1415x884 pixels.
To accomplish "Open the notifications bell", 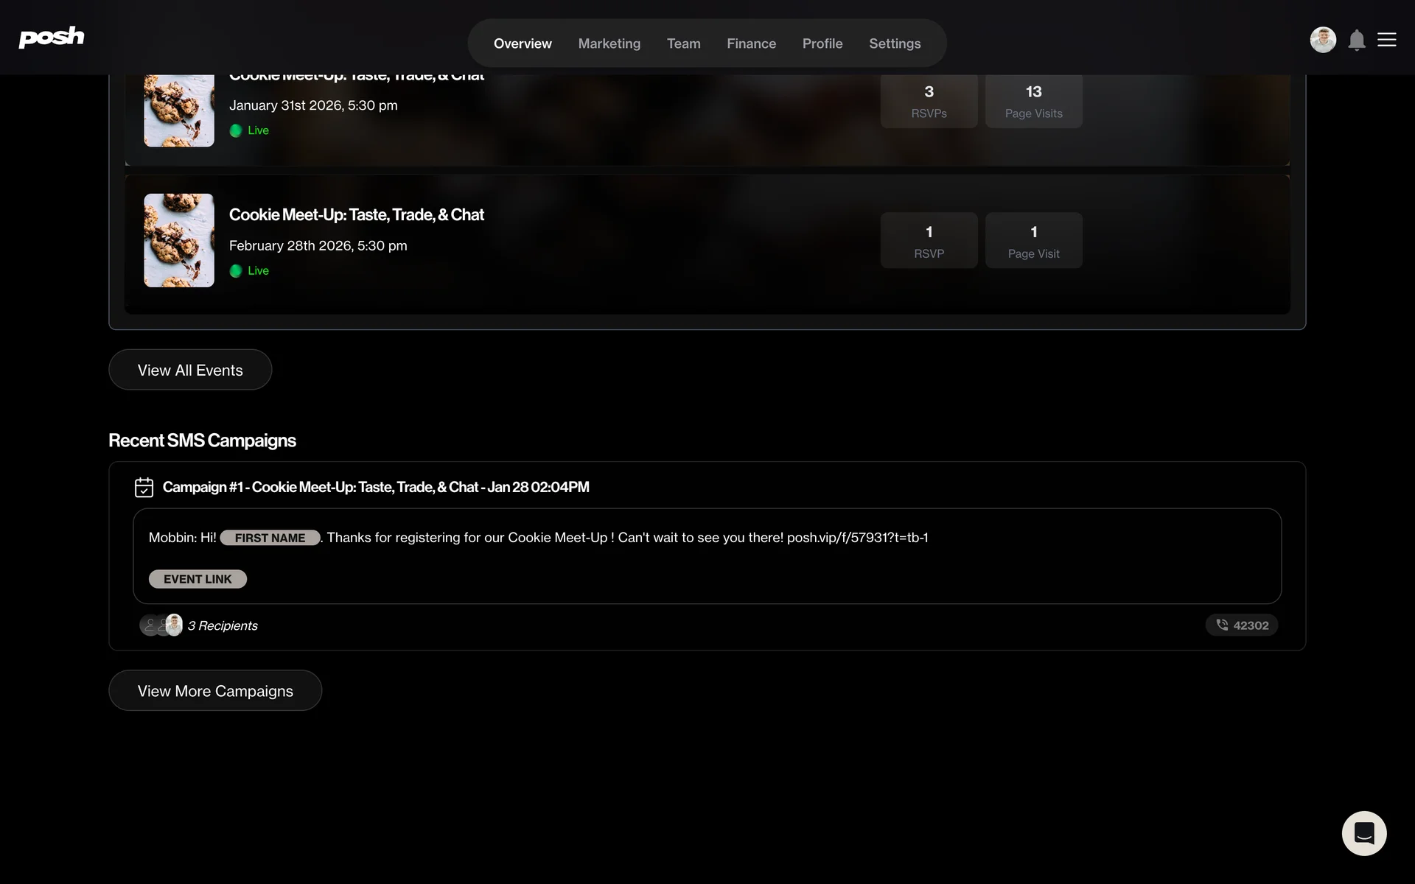I will point(1357,40).
